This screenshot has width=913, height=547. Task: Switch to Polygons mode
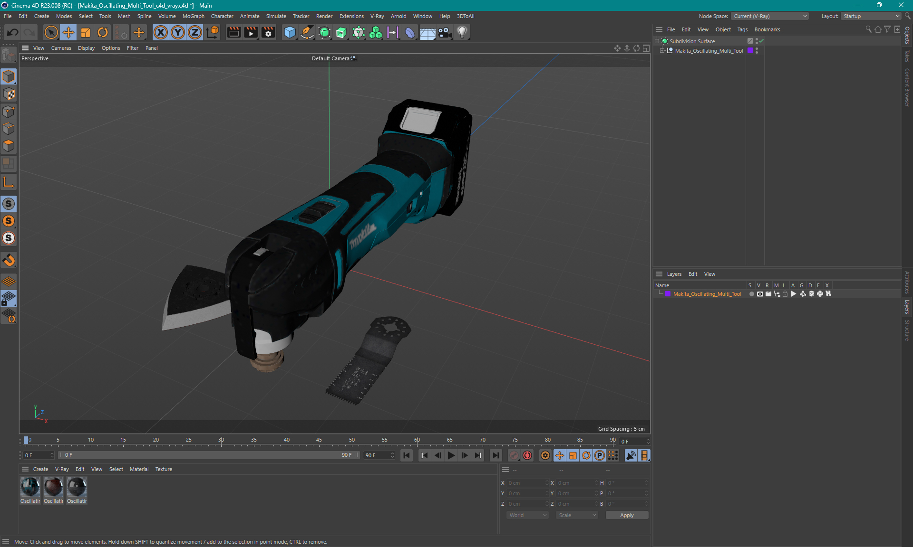tap(9, 146)
